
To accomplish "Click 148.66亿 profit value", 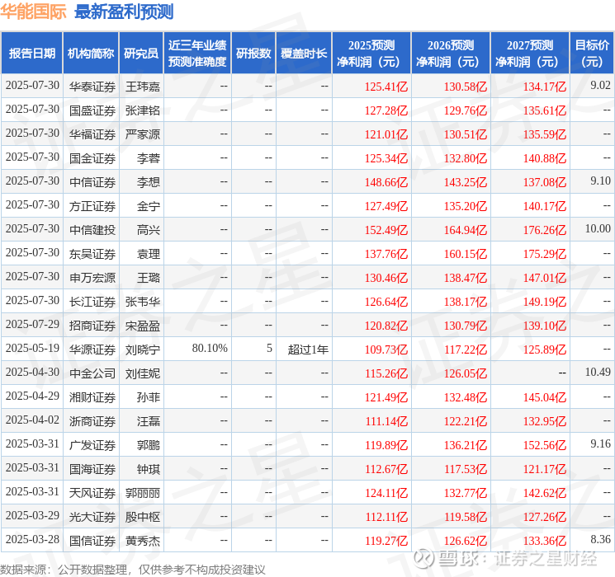I will [386, 182].
